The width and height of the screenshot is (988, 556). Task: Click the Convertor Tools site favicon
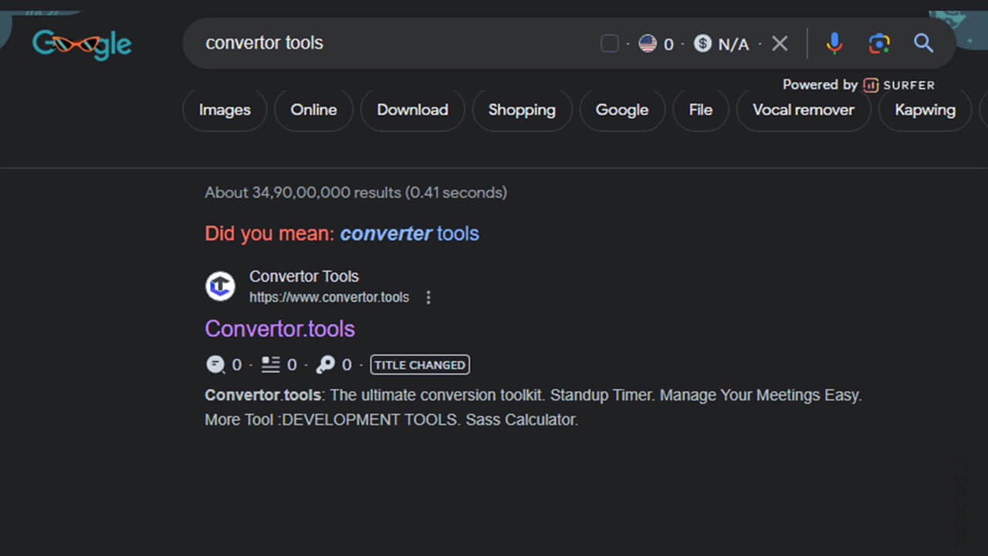point(220,286)
